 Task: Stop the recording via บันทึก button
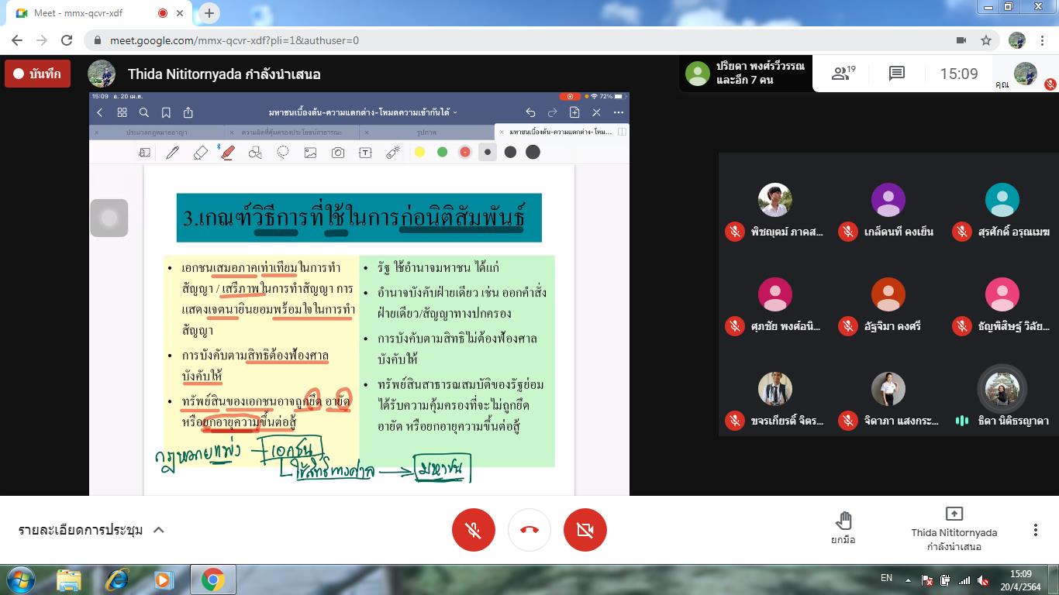(37, 74)
